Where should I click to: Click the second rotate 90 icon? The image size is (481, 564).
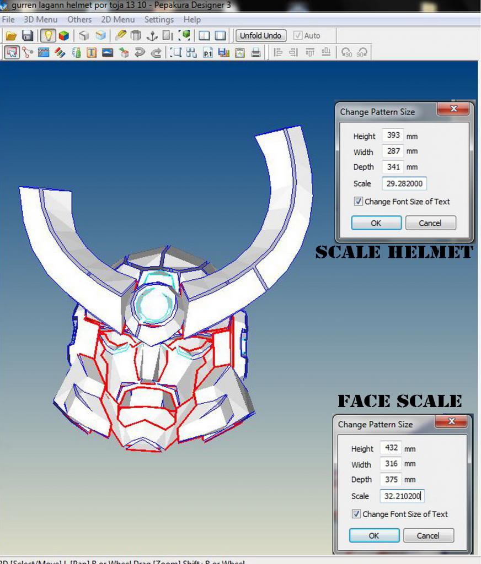click(x=362, y=52)
